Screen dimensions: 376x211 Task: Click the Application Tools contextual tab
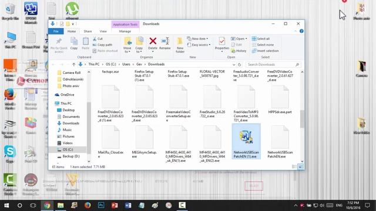tap(125, 25)
